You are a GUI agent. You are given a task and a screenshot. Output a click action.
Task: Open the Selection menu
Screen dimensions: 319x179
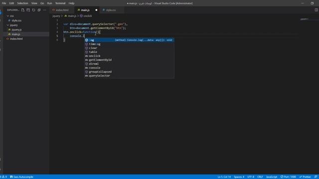(x=22, y=3)
